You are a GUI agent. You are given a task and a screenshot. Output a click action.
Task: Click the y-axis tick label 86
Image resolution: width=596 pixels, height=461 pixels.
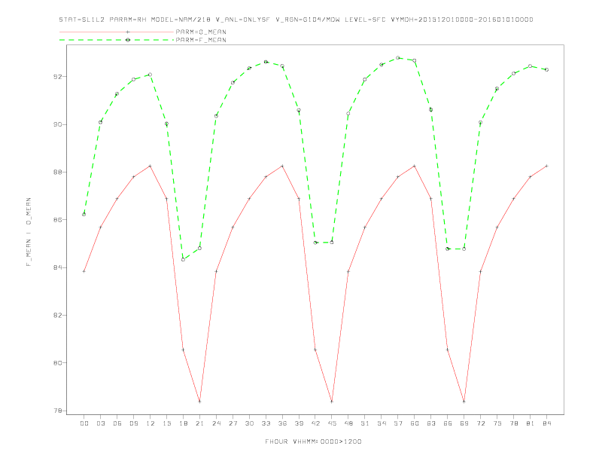57,220
